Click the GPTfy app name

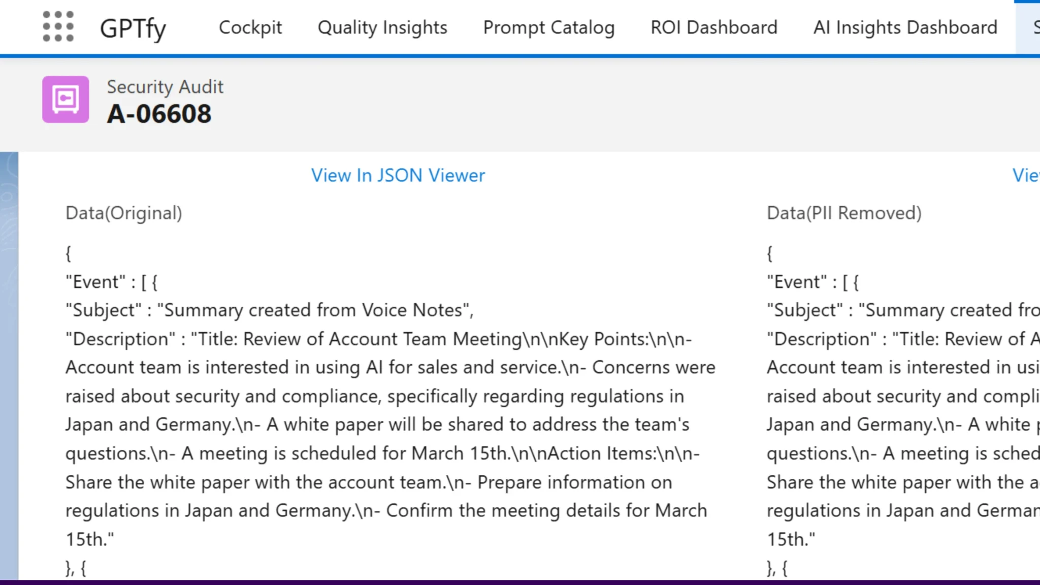[133, 28]
